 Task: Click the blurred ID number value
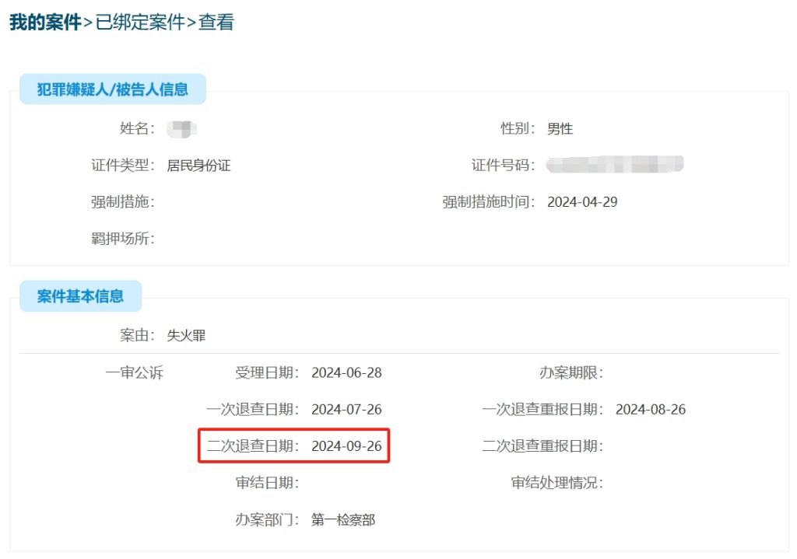click(x=615, y=165)
